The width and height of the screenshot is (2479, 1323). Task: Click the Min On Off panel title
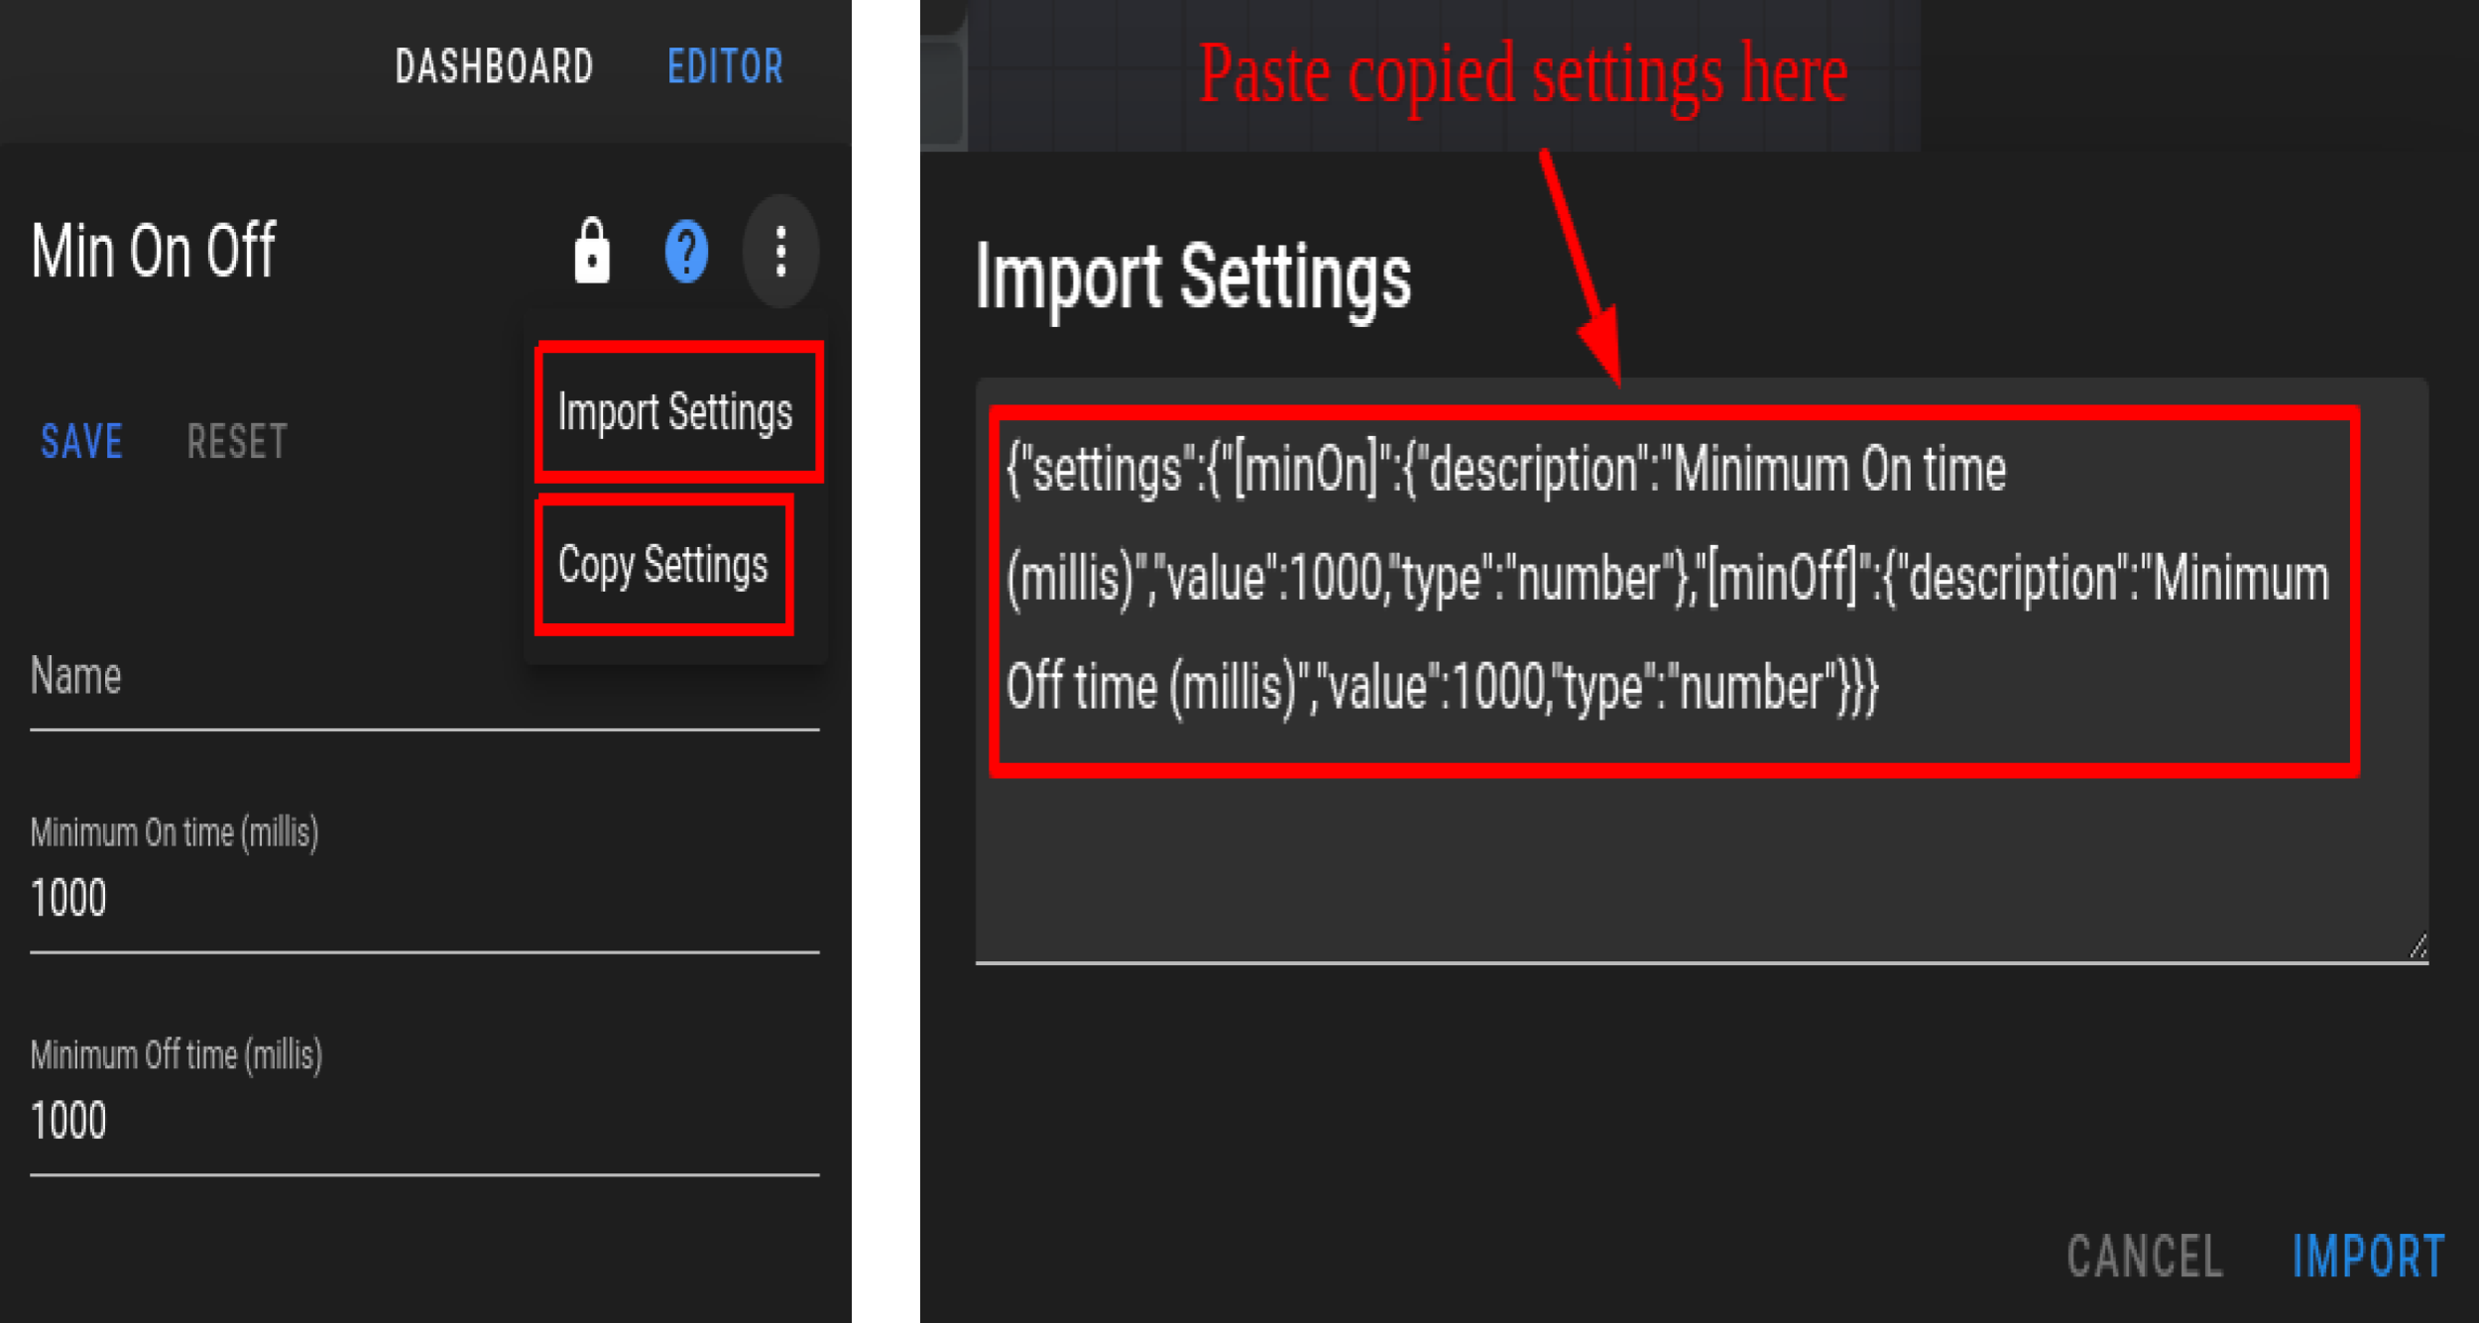pyautogui.click(x=154, y=251)
